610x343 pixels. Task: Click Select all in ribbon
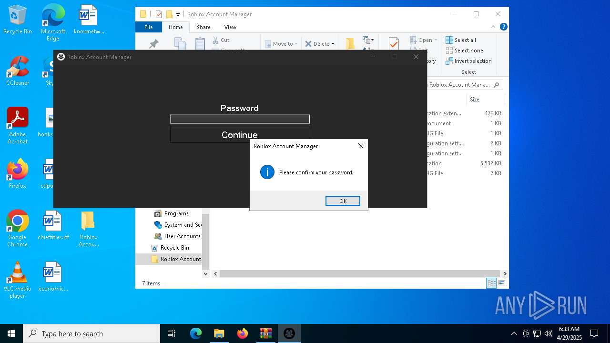pos(461,40)
